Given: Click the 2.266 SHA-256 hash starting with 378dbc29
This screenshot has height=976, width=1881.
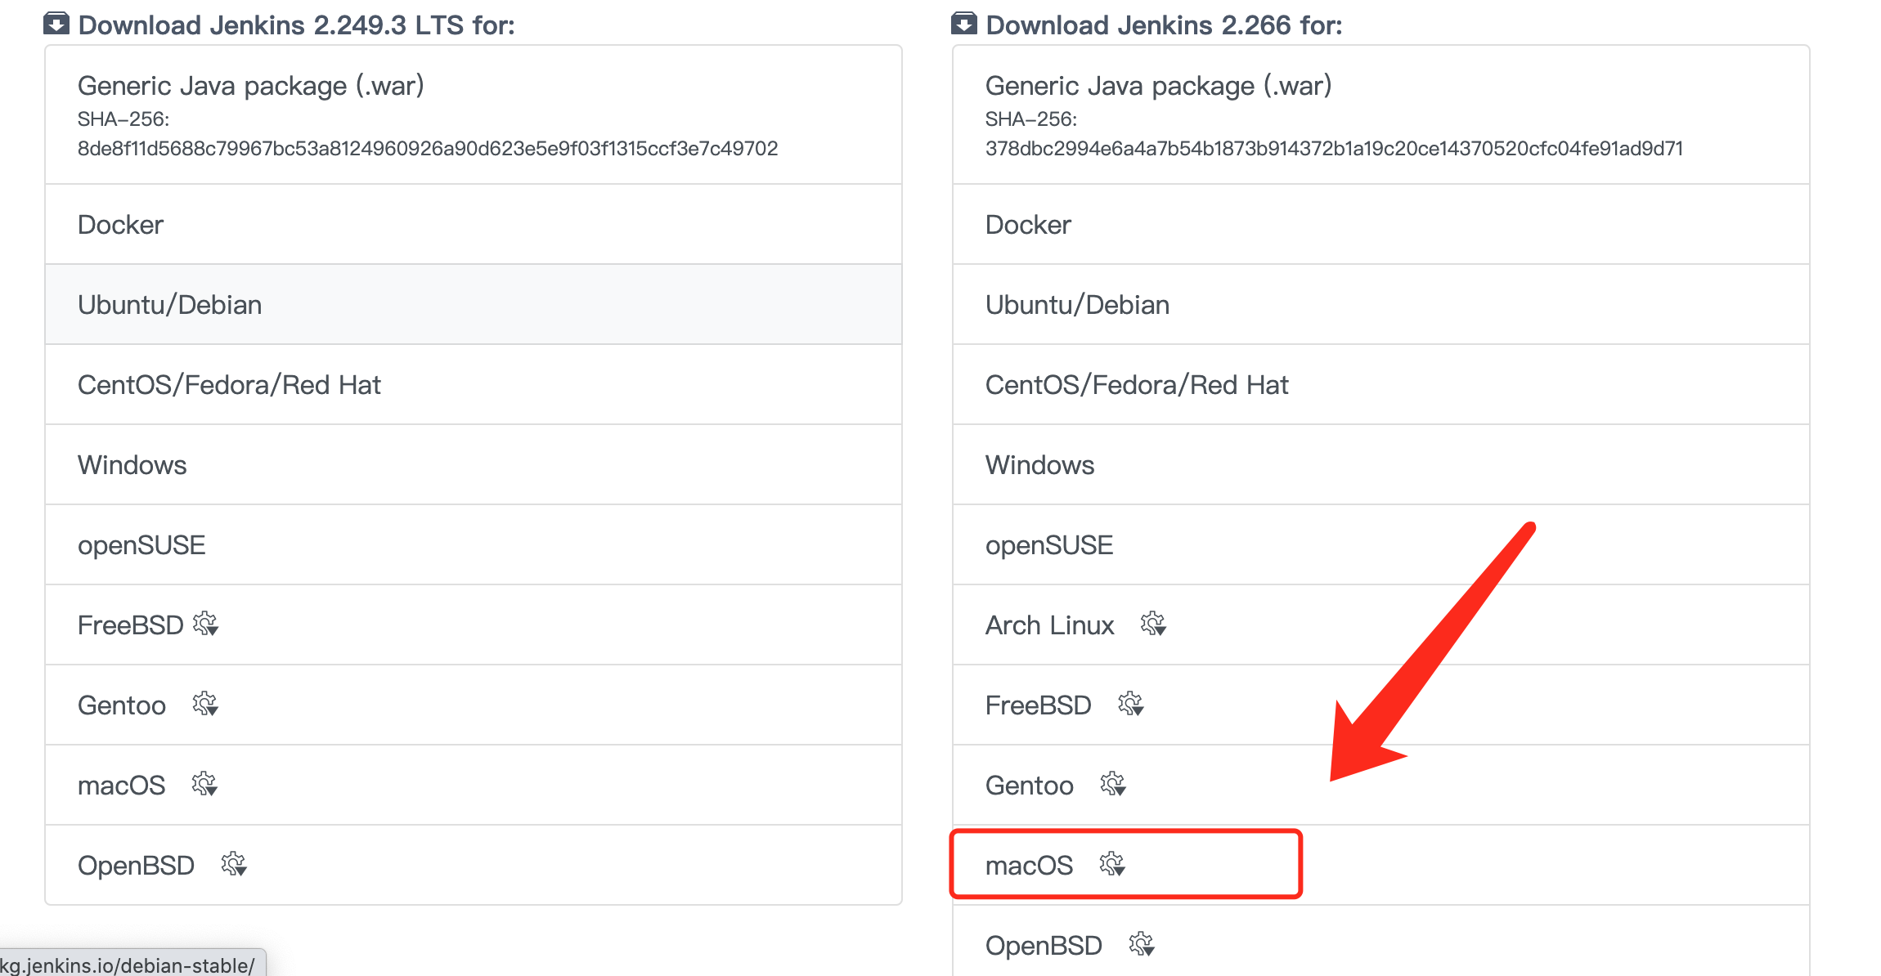Looking at the screenshot, I should click(1334, 149).
